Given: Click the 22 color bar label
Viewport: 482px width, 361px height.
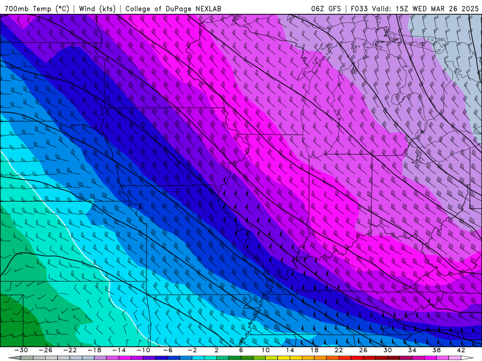Looking at the screenshot, I should (339, 350).
